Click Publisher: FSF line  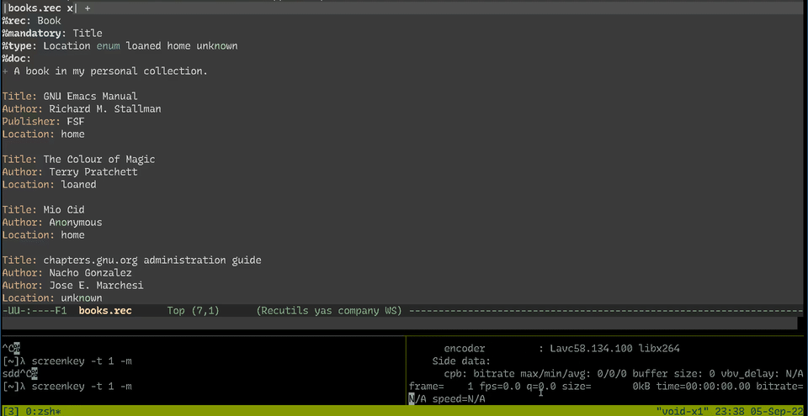pos(43,122)
